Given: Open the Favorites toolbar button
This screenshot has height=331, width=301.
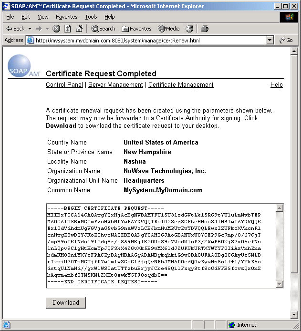Looking at the screenshot, I should click(136, 29).
